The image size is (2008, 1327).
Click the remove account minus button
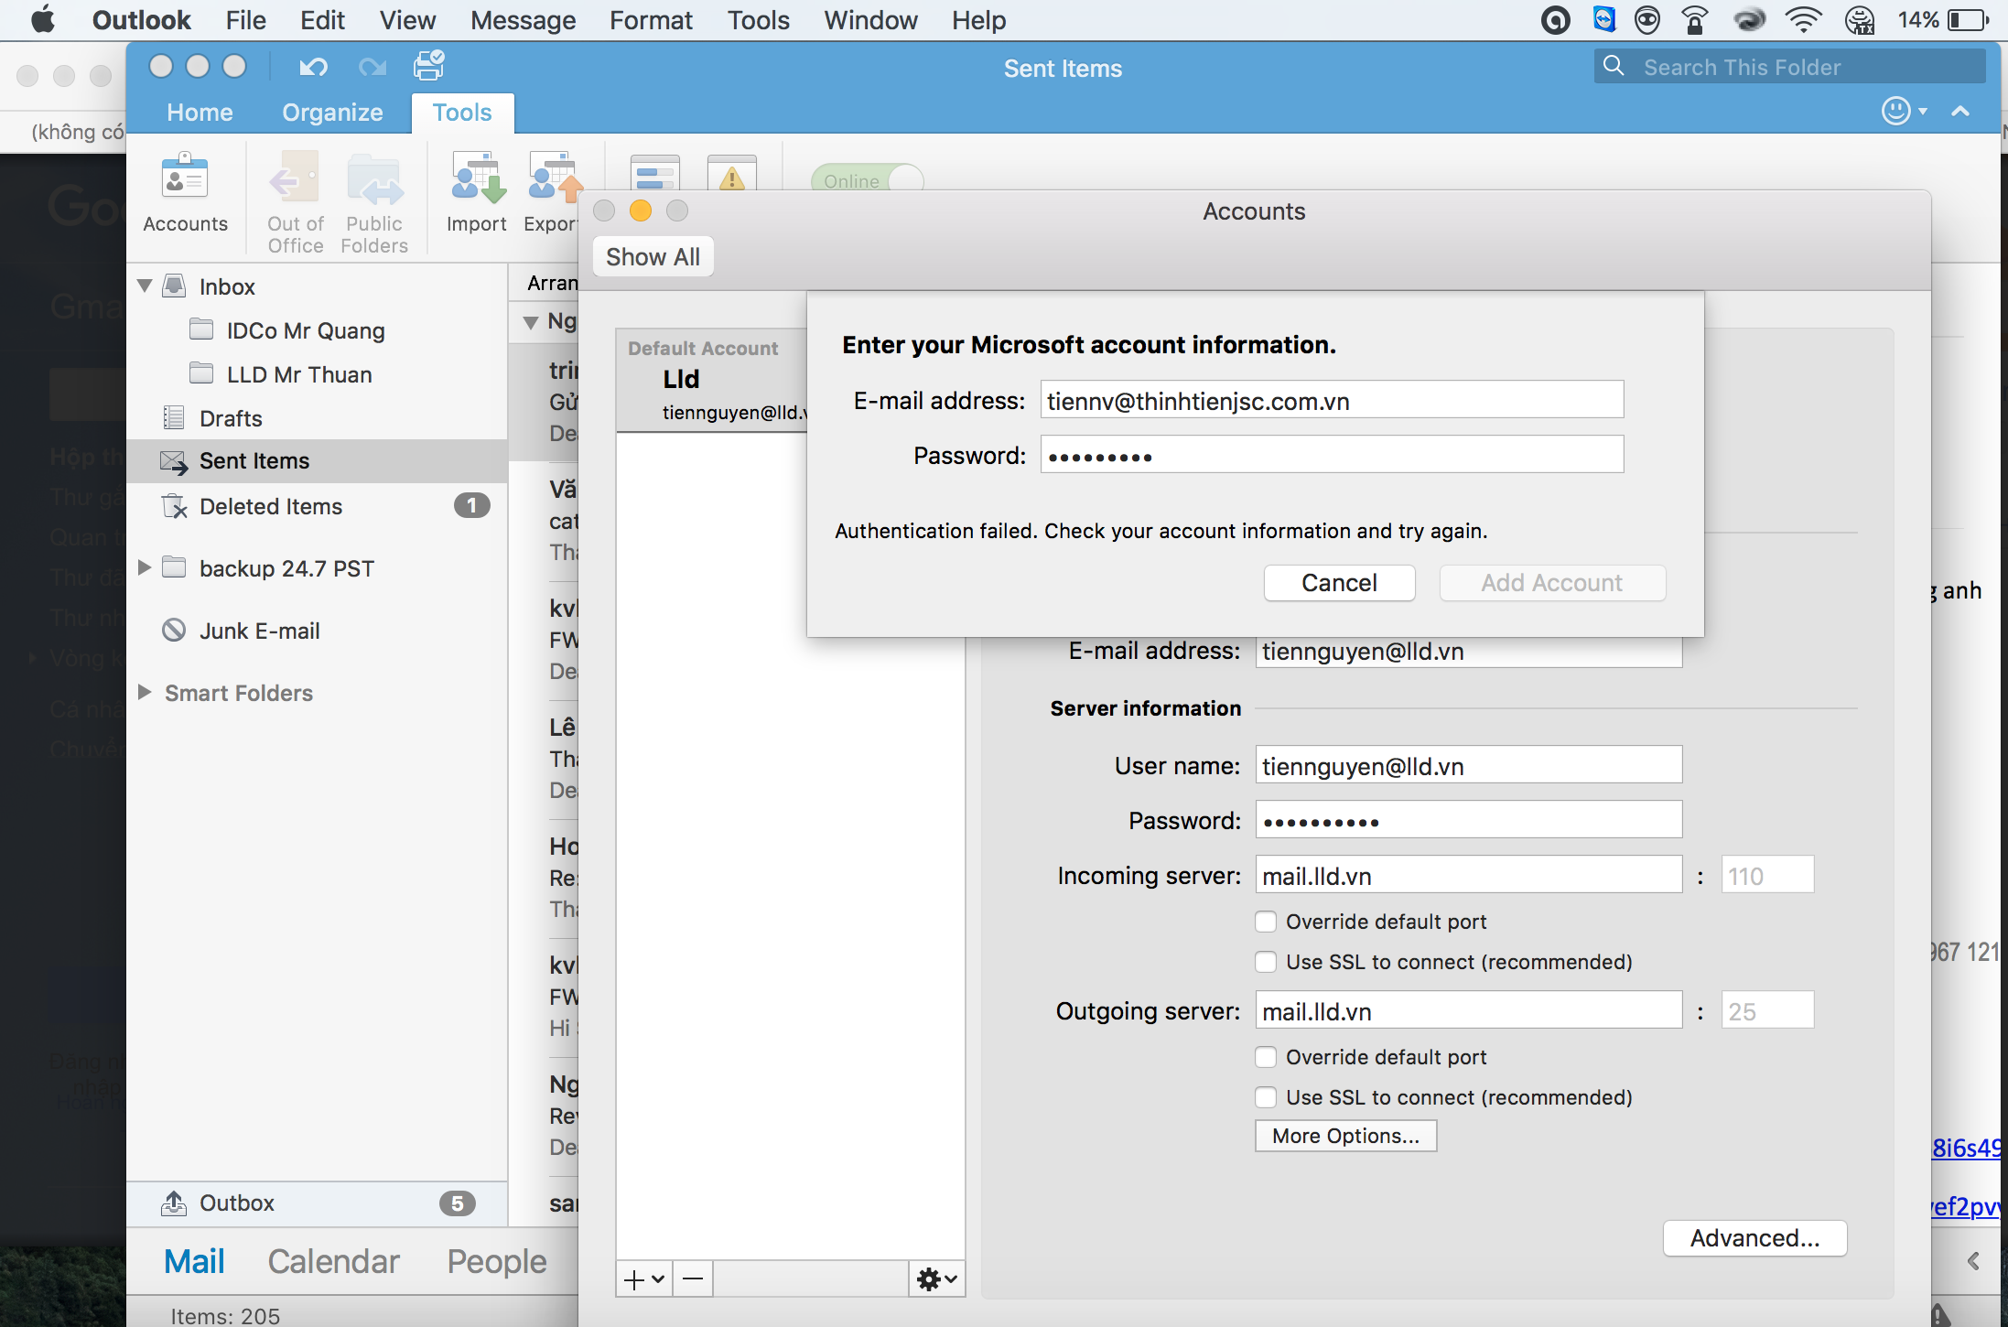(x=694, y=1278)
